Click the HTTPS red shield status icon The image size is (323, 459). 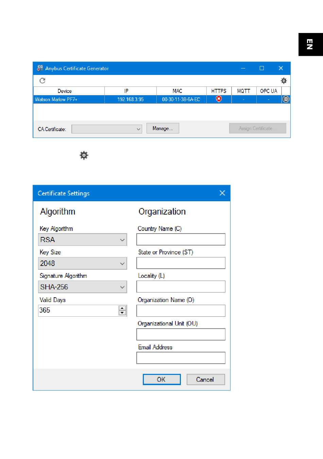pos(219,99)
